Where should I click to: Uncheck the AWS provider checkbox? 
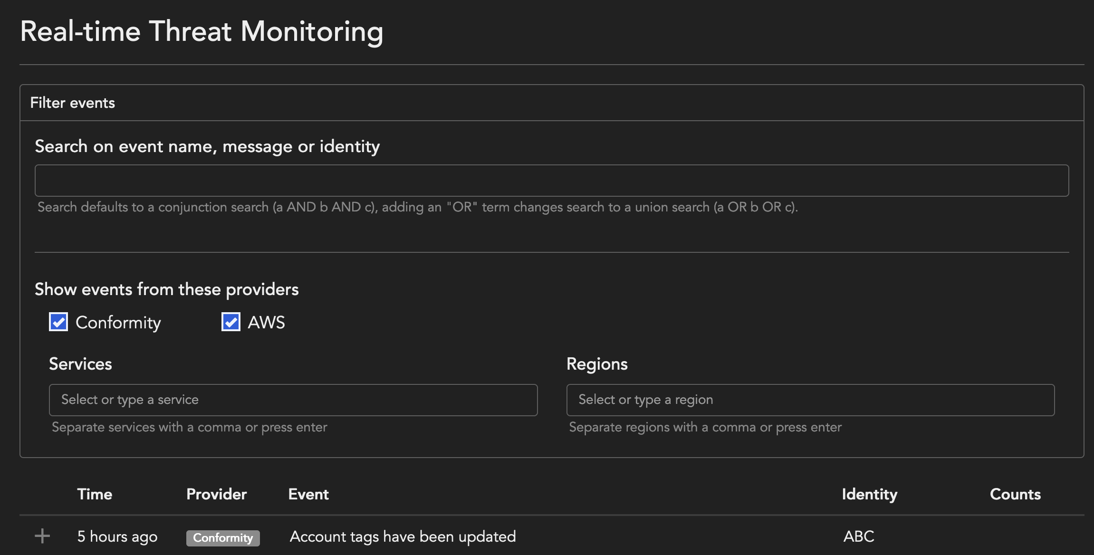pos(231,322)
